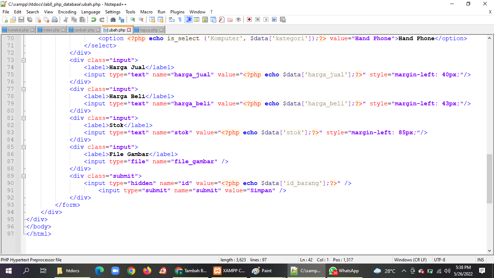Toggle Word Wrap in the toolbar
The width and height of the screenshot is (494, 278).
171,19
